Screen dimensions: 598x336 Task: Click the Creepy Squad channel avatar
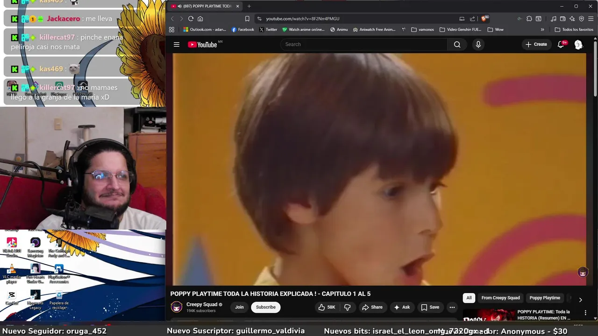pos(177,307)
